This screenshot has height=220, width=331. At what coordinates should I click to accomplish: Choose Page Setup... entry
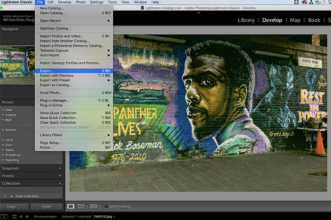[74, 143]
